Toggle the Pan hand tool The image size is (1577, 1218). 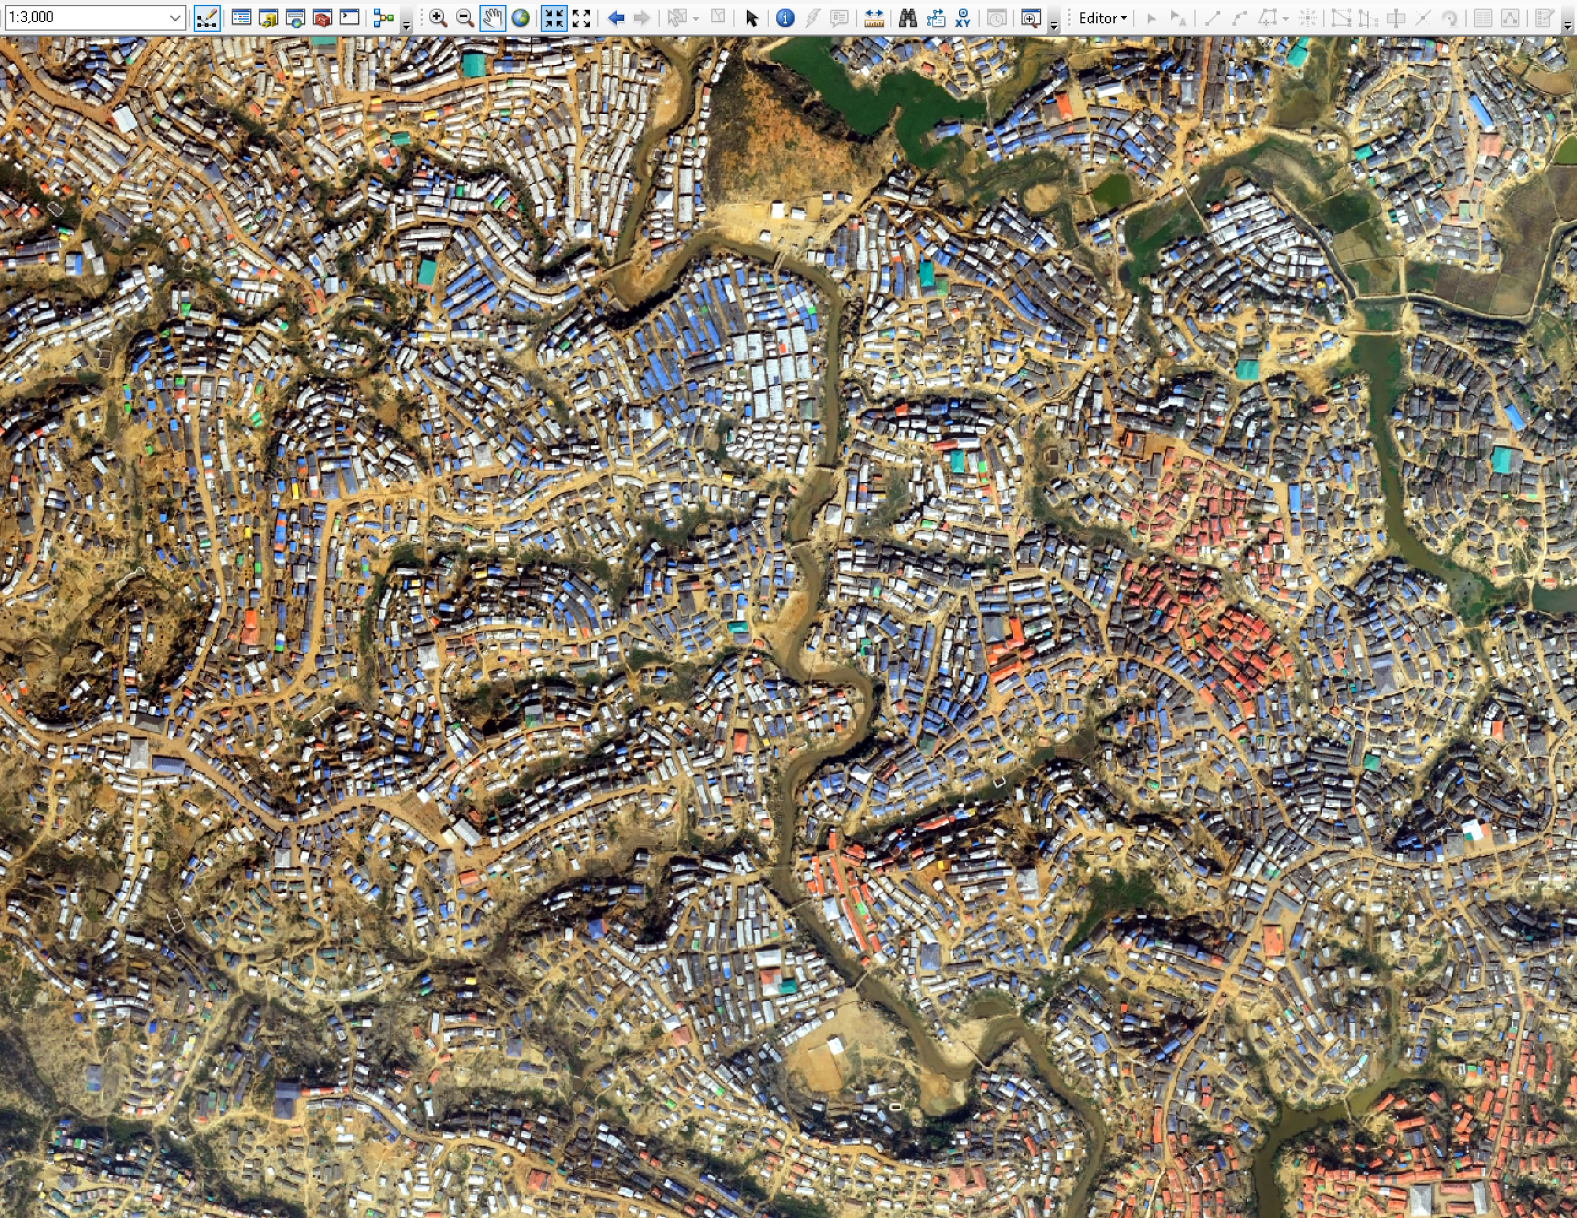point(493,18)
